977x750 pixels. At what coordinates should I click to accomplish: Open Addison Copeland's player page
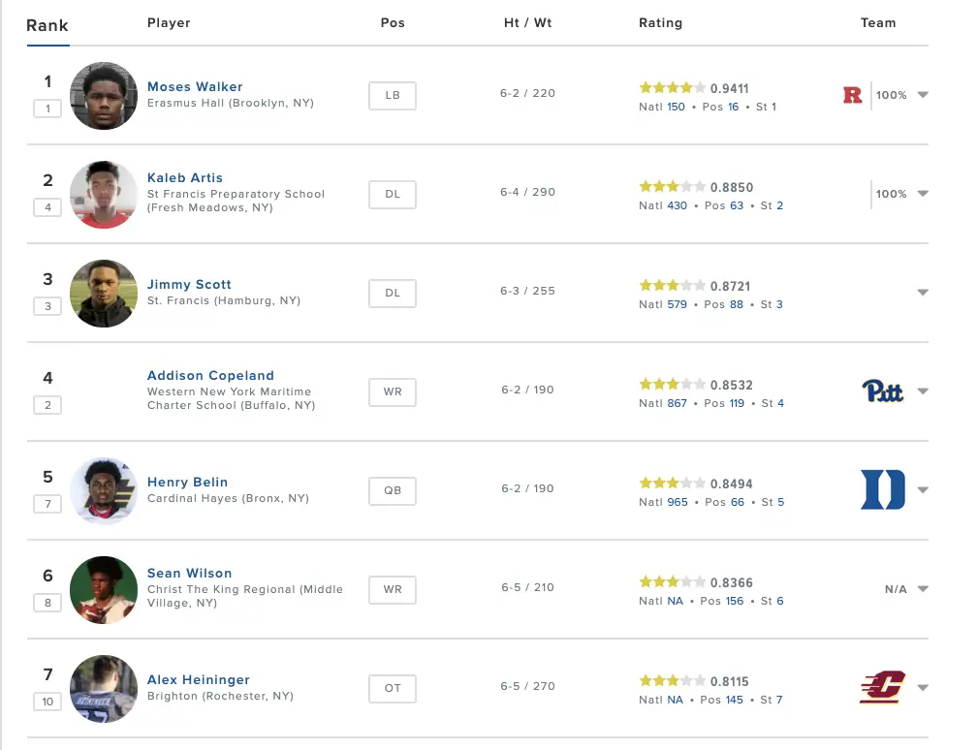tap(210, 376)
